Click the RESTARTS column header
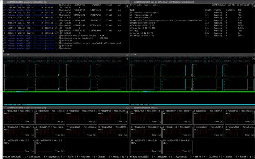The height and width of the screenshot is (159, 255). (x=230, y=10)
